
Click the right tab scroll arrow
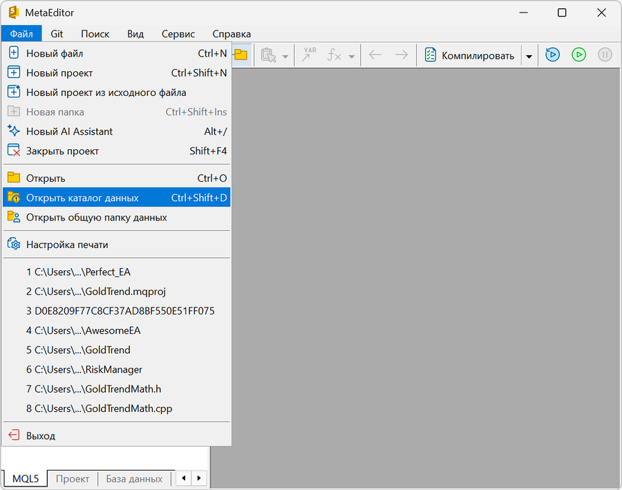(x=199, y=478)
